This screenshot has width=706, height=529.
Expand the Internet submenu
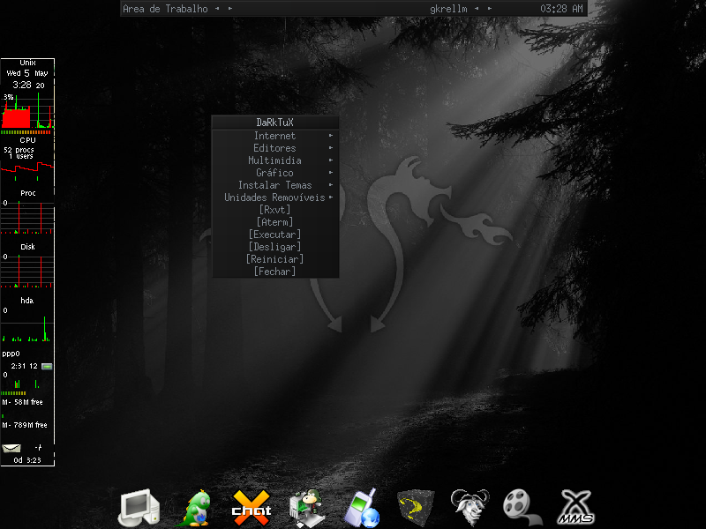coord(274,136)
